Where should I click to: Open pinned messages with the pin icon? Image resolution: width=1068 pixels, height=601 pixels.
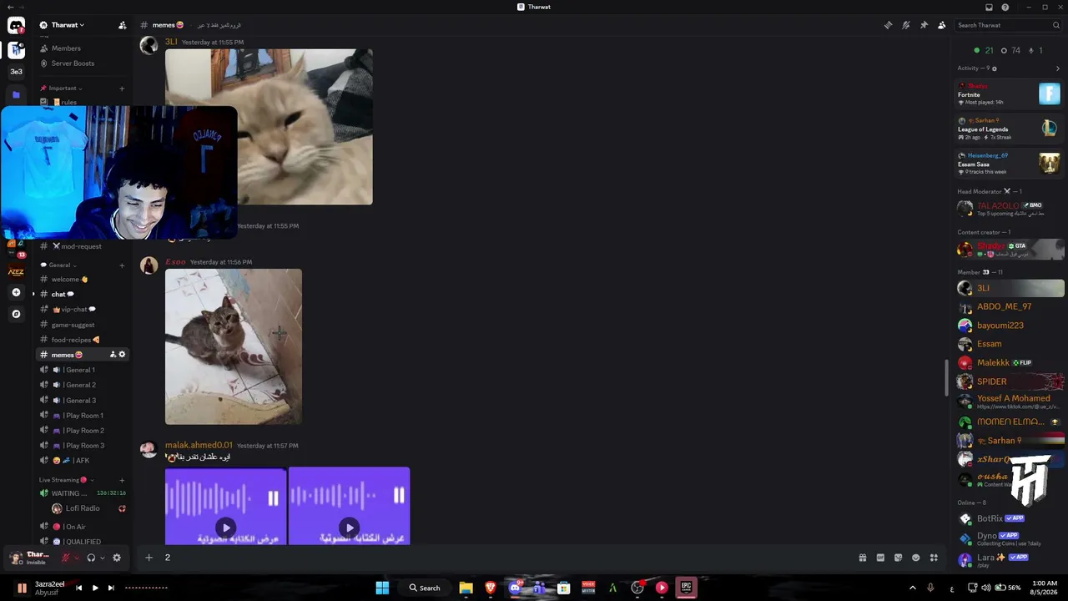point(924,25)
